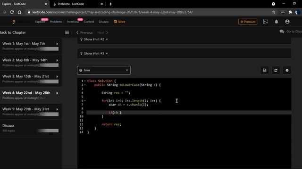Fold the toLowerCase method line arrow

tap(85, 85)
